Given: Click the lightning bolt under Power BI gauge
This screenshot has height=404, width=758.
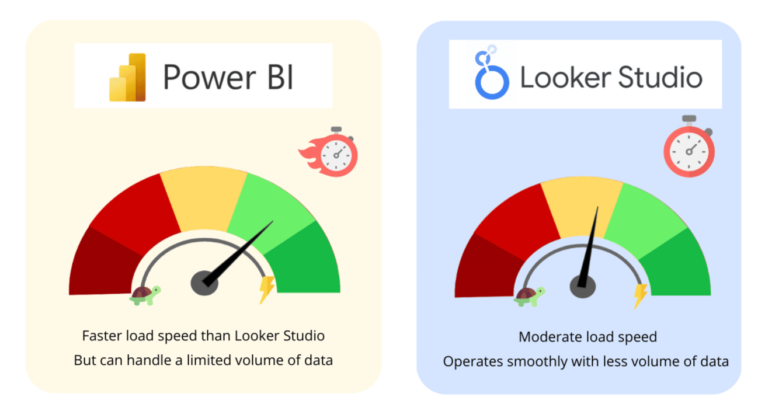Looking at the screenshot, I should [x=267, y=290].
